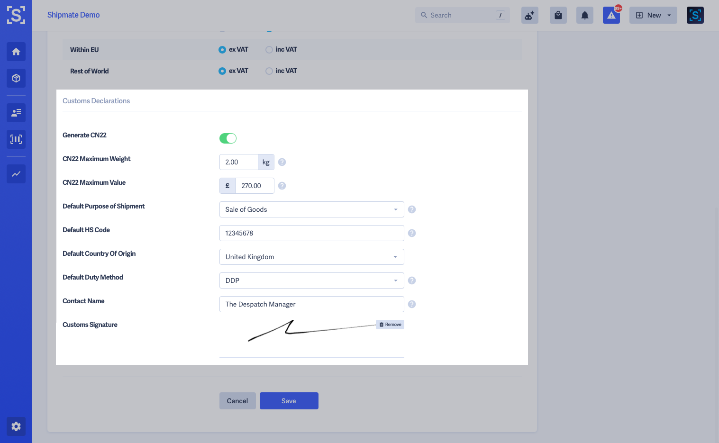Remove the customs signature
The width and height of the screenshot is (719, 443).
(x=390, y=325)
